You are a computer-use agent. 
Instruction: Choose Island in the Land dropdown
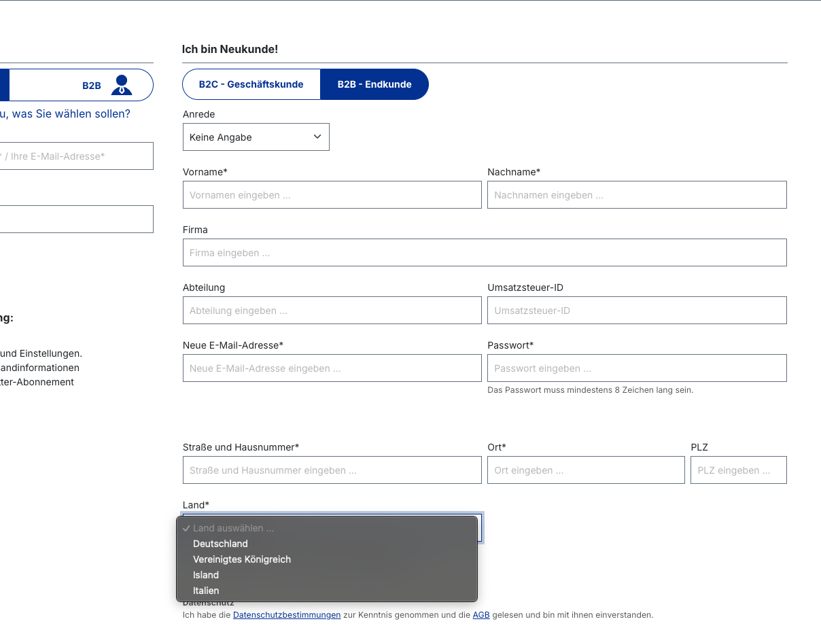tap(327, 575)
